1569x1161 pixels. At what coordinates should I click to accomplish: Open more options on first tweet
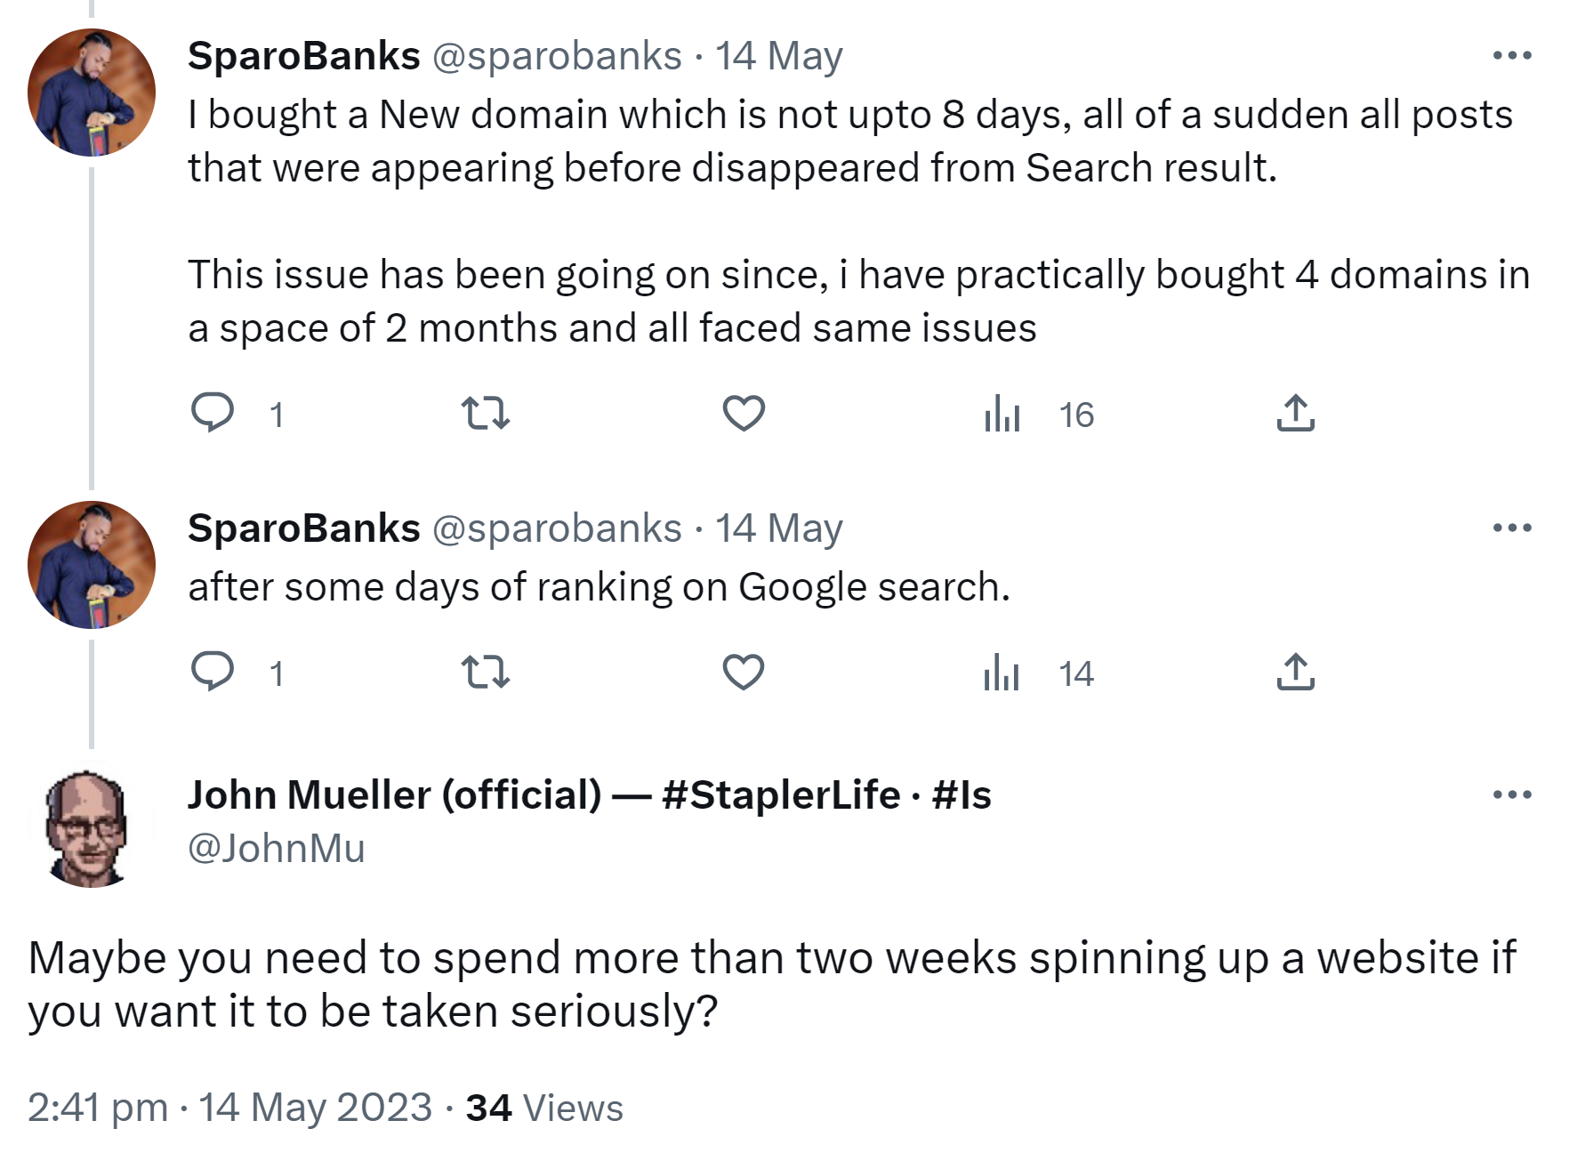click(1512, 56)
